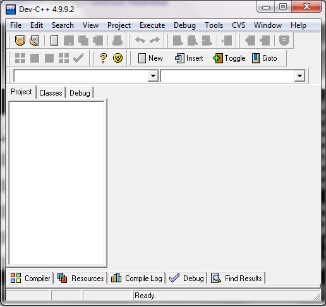Click the New toolbar button
The height and width of the screenshot is (307, 326).
pyautogui.click(x=150, y=58)
